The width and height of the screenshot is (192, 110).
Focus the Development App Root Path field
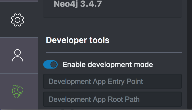point(112,99)
